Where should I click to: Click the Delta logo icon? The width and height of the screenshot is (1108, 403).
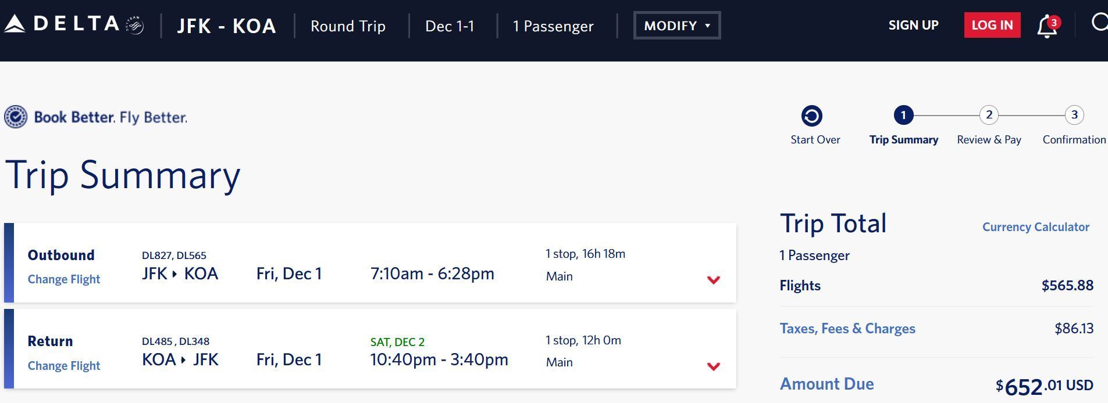tap(15, 24)
